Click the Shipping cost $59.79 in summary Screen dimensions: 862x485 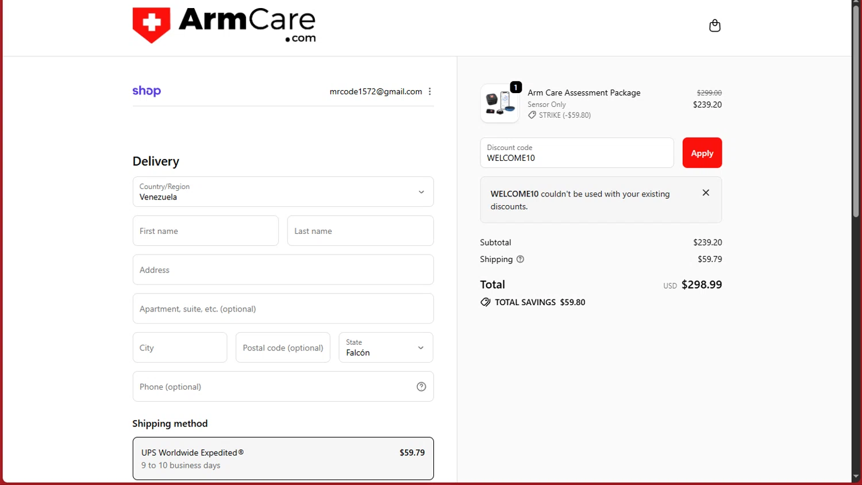pyautogui.click(x=710, y=259)
